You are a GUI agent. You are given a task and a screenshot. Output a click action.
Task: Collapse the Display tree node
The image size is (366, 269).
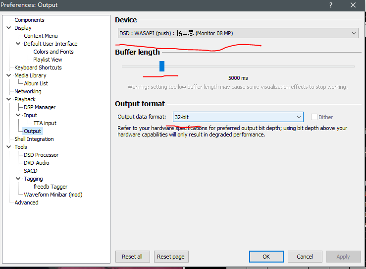(x=9, y=28)
